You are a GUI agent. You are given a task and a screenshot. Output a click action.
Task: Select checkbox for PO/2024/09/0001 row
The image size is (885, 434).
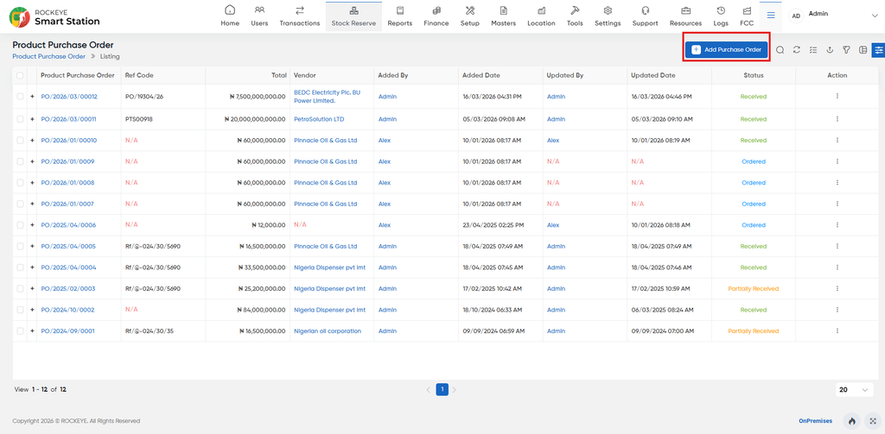click(x=20, y=330)
